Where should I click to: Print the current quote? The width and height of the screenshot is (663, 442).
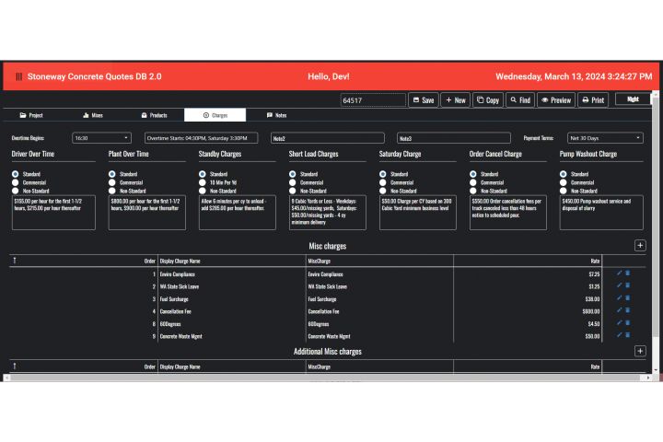click(593, 100)
